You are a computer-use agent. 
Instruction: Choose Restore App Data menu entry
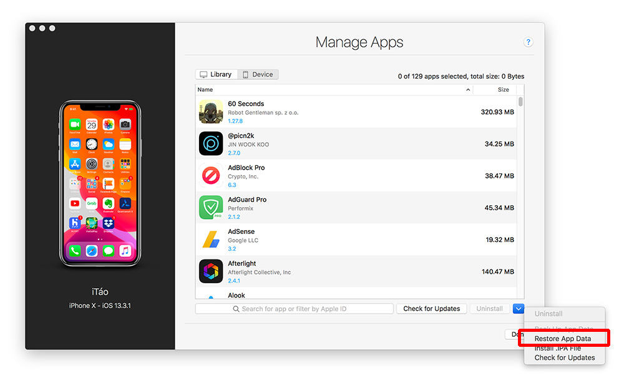[x=563, y=339]
